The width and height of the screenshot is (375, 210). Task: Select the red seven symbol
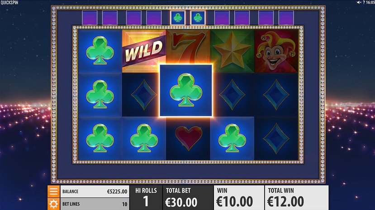tap(188, 47)
